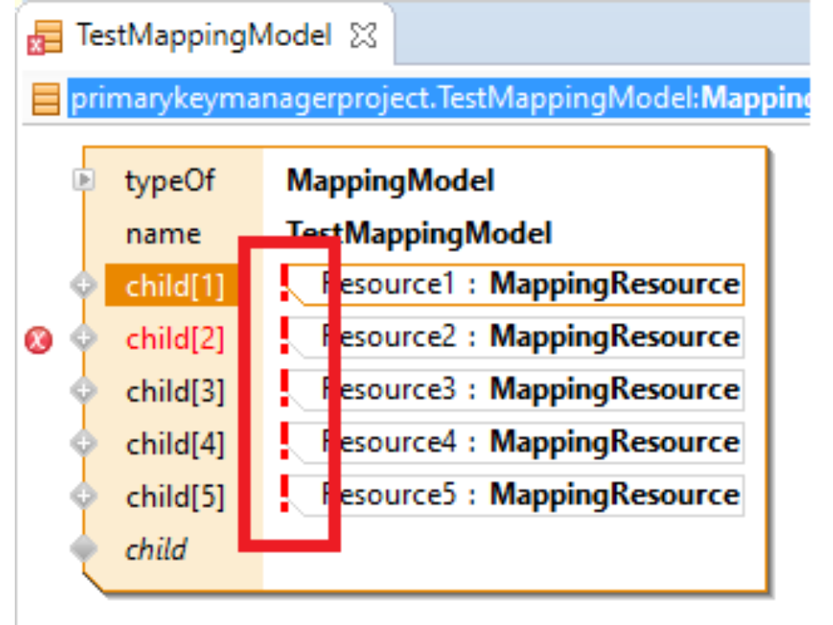Open the MappingModel type value
The width and height of the screenshot is (833, 625).
point(390,181)
